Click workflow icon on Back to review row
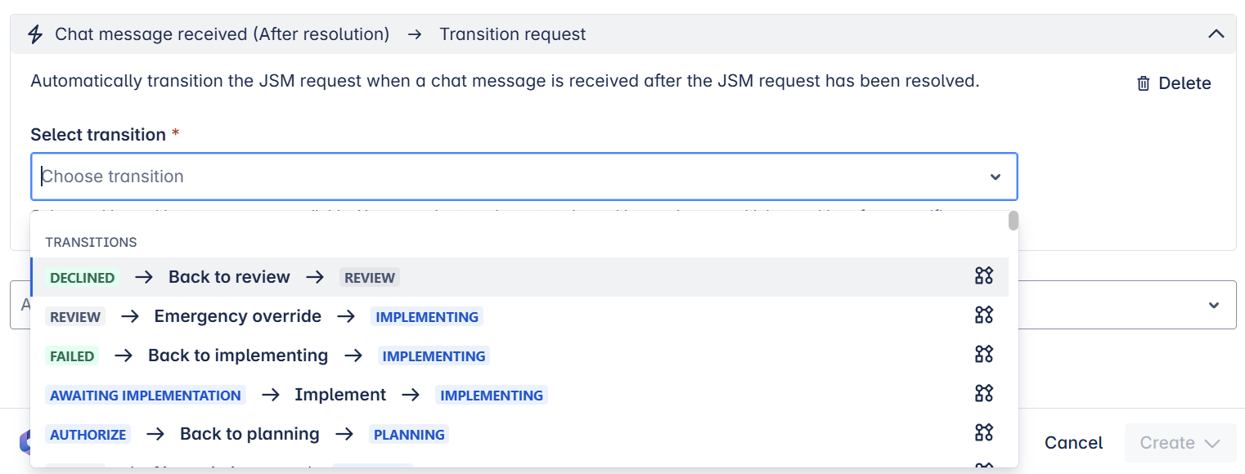The image size is (1245, 474). click(x=983, y=276)
